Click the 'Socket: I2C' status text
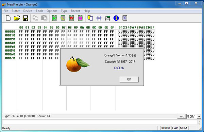This screenshot has width=204, height=132. pyautogui.click(x=44, y=116)
